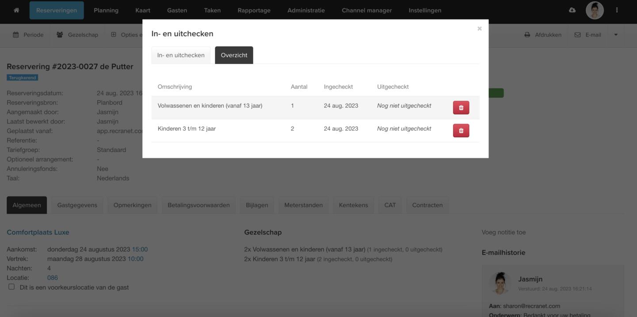Viewport: 637px width, 317px height.
Task: Open the Planning menu
Action: [106, 11]
